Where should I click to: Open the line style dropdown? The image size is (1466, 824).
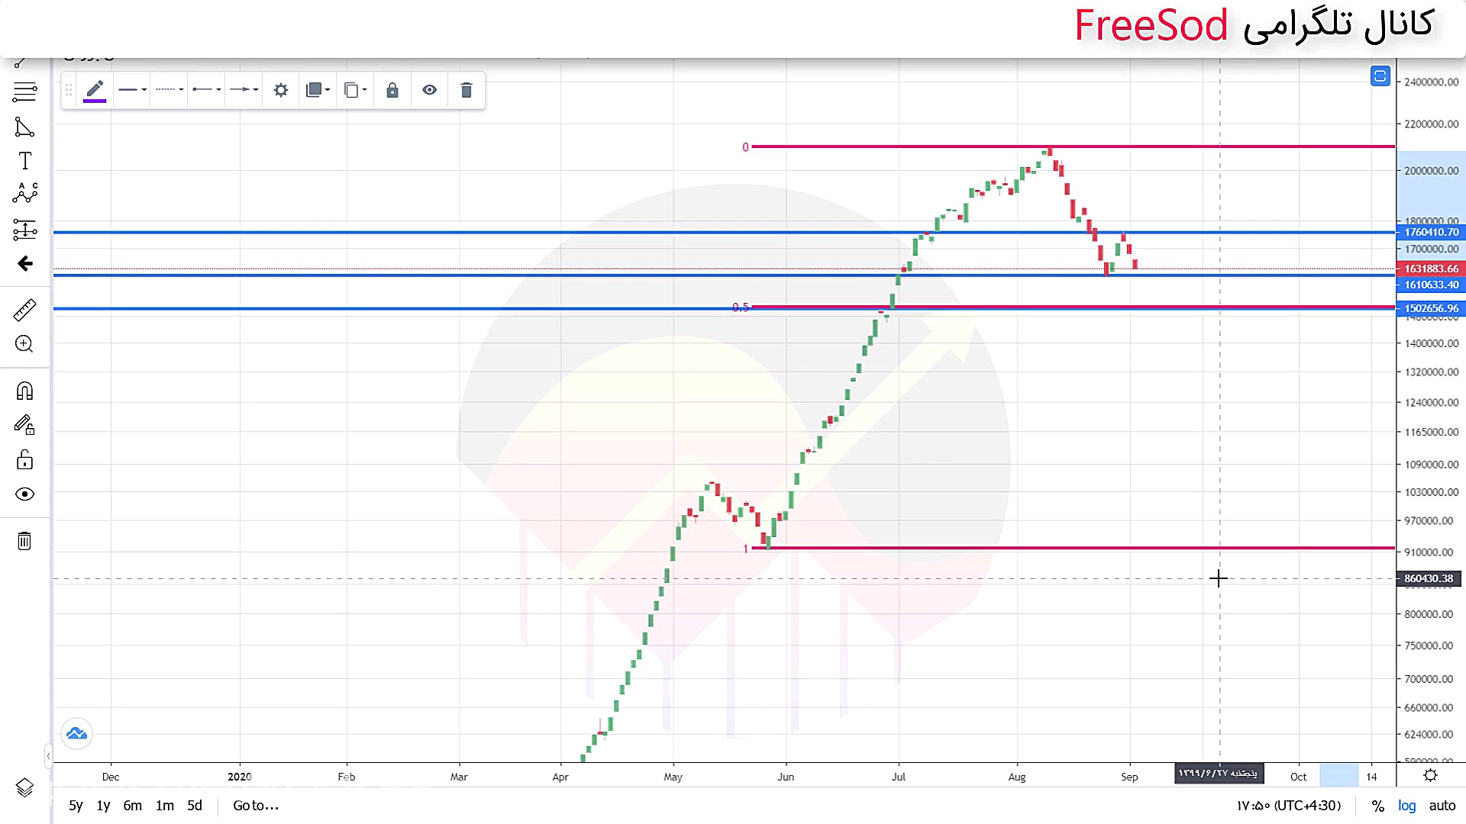pos(169,90)
